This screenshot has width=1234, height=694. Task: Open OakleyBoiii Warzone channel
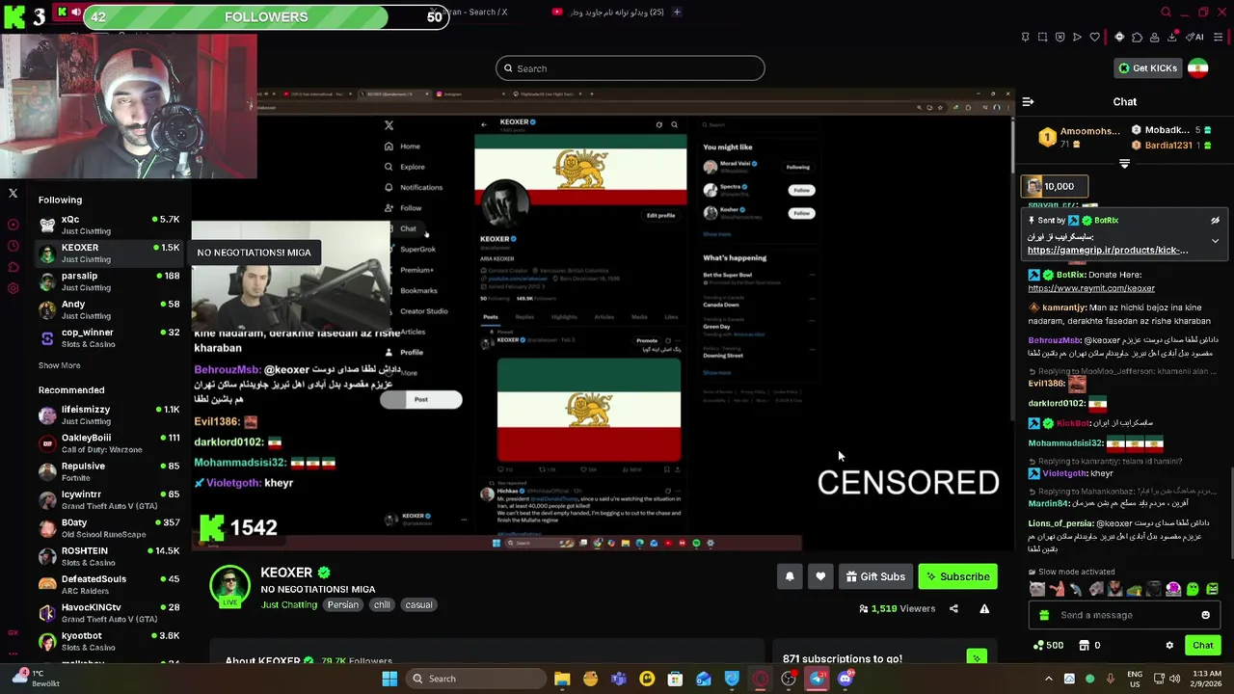click(108, 443)
